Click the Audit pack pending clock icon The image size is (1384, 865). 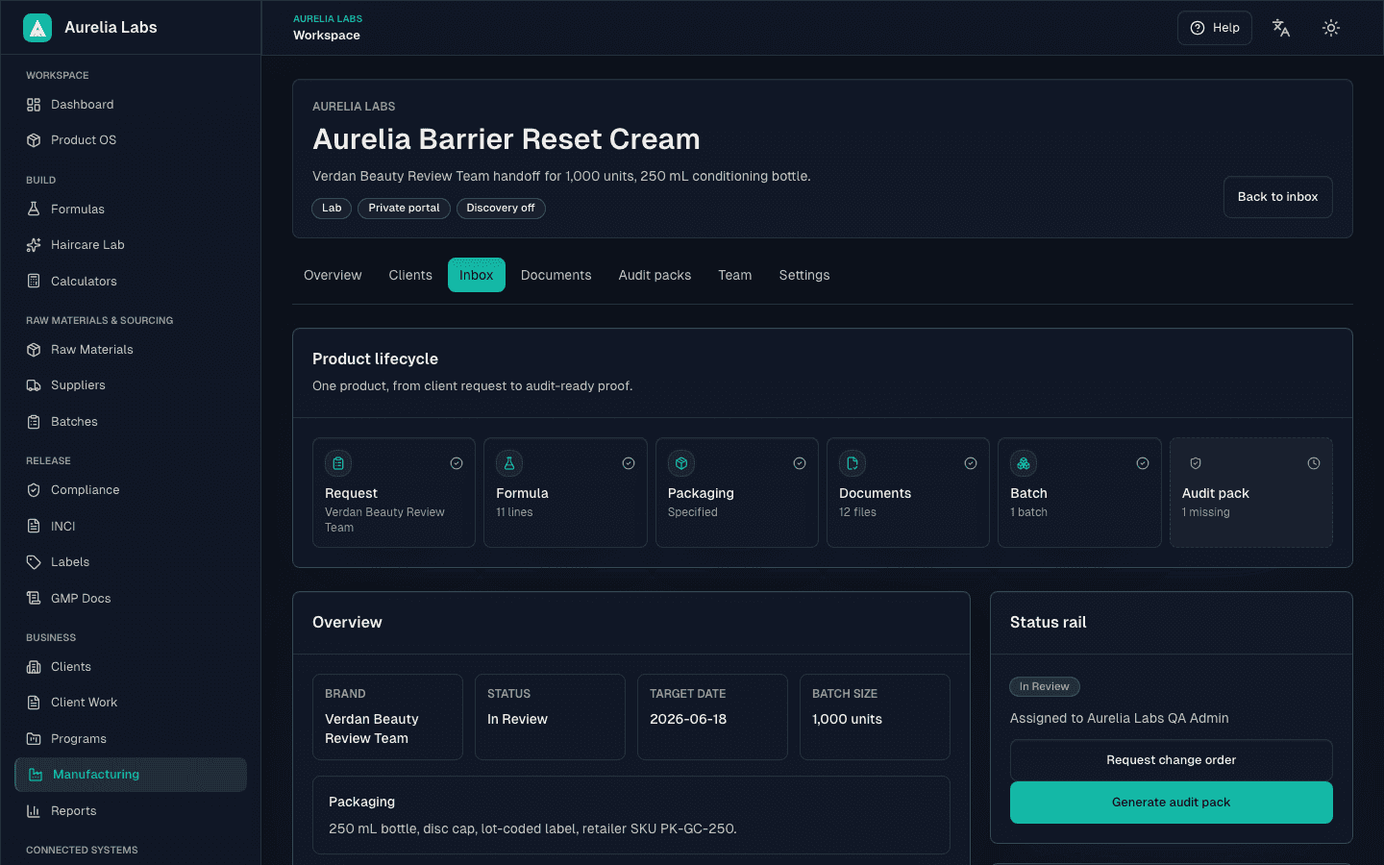click(1314, 463)
